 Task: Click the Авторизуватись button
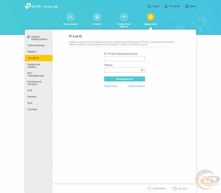pos(125,79)
